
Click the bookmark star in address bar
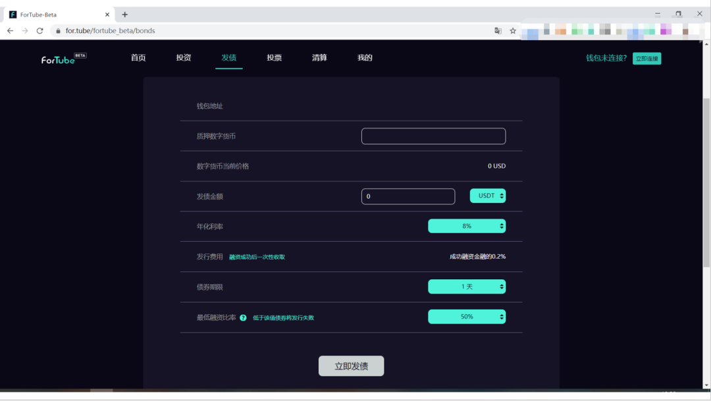513,30
